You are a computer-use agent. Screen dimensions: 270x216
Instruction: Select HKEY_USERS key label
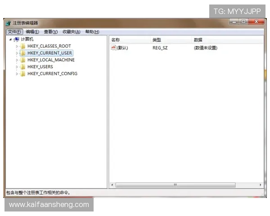pyautogui.click(x=40, y=67)
